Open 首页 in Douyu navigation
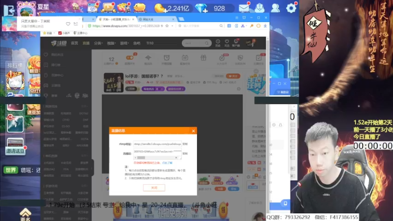This screenshot has width=393, height=221. pos(75,43)
